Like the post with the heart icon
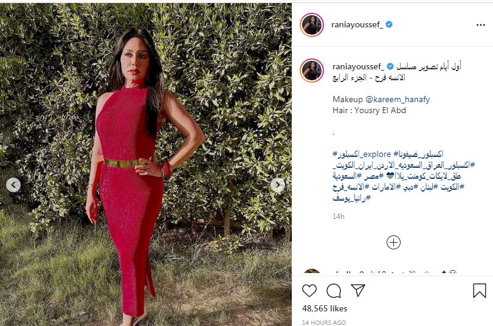This screenshot has height=326, width=493. [x=309, y=291]
